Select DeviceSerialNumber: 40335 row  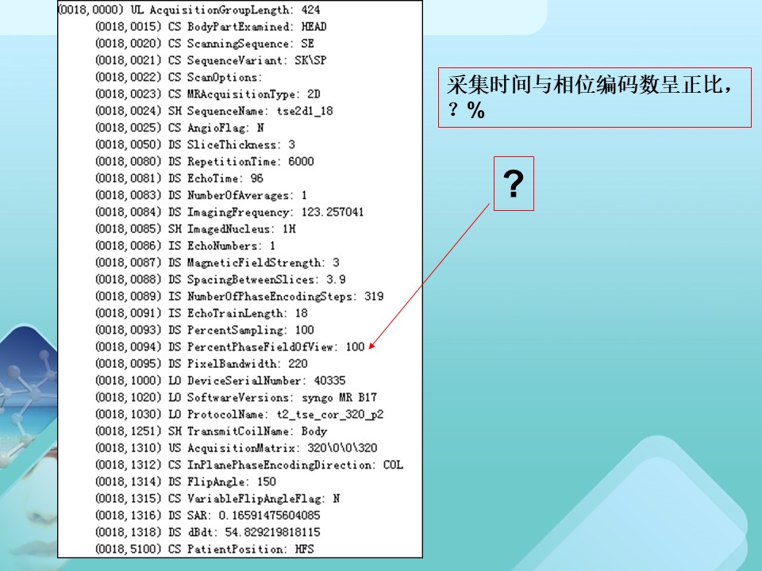point(221,381)
